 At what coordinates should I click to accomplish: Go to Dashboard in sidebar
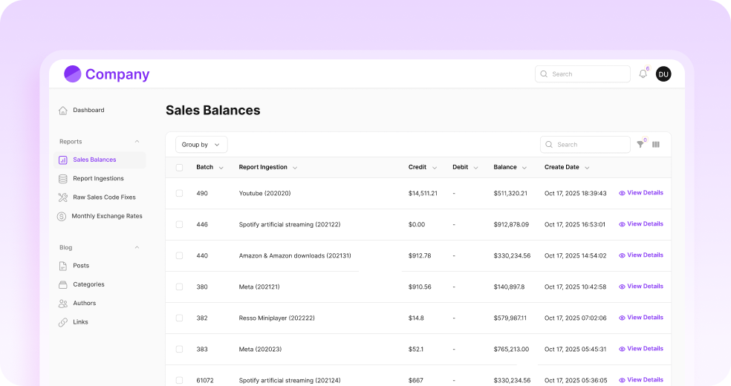(88, 111)
